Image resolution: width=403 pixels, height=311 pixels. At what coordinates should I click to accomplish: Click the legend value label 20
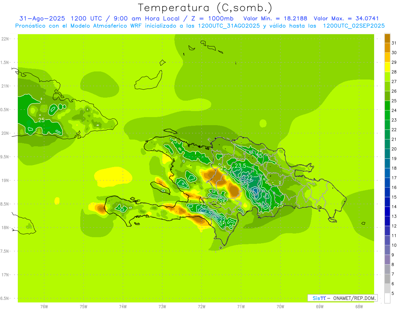(394, 149)
